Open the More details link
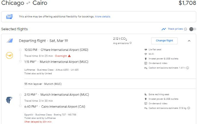Screen dimensions: 198x124 coord(103,16)
